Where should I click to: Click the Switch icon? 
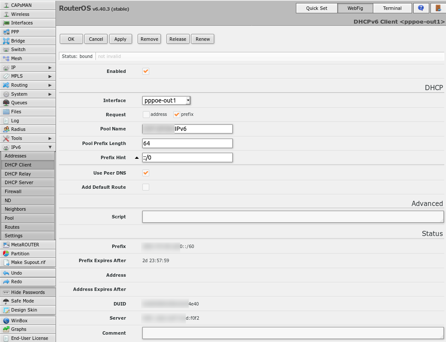(6, 49)
